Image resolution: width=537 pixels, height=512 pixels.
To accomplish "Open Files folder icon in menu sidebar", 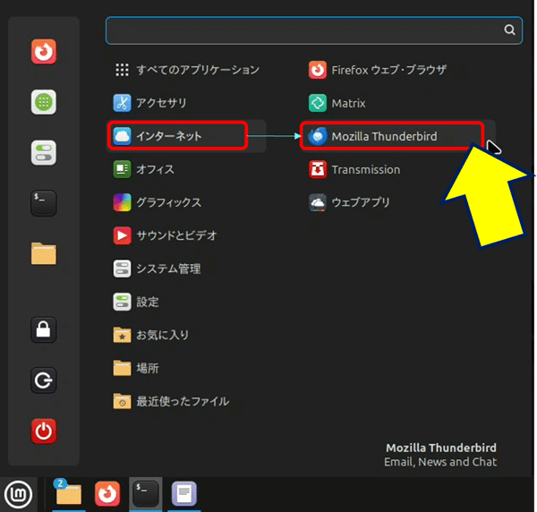I will (x=44, y=253).
